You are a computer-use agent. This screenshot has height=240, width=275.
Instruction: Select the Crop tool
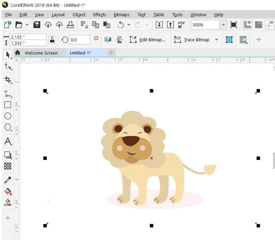tap(8, 80)
